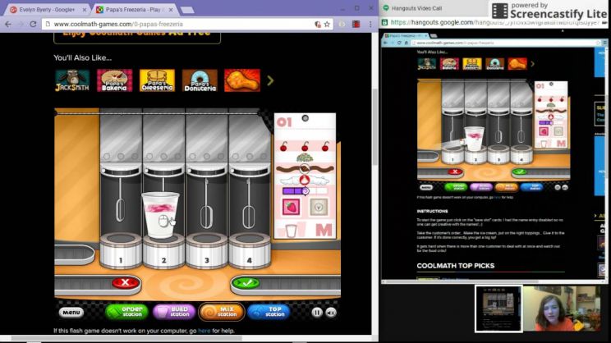Click the syrup flavor icon beside the strawberry

tap(319, 207)
